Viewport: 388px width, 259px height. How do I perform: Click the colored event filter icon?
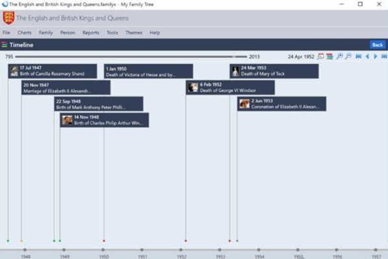[330, 57]
